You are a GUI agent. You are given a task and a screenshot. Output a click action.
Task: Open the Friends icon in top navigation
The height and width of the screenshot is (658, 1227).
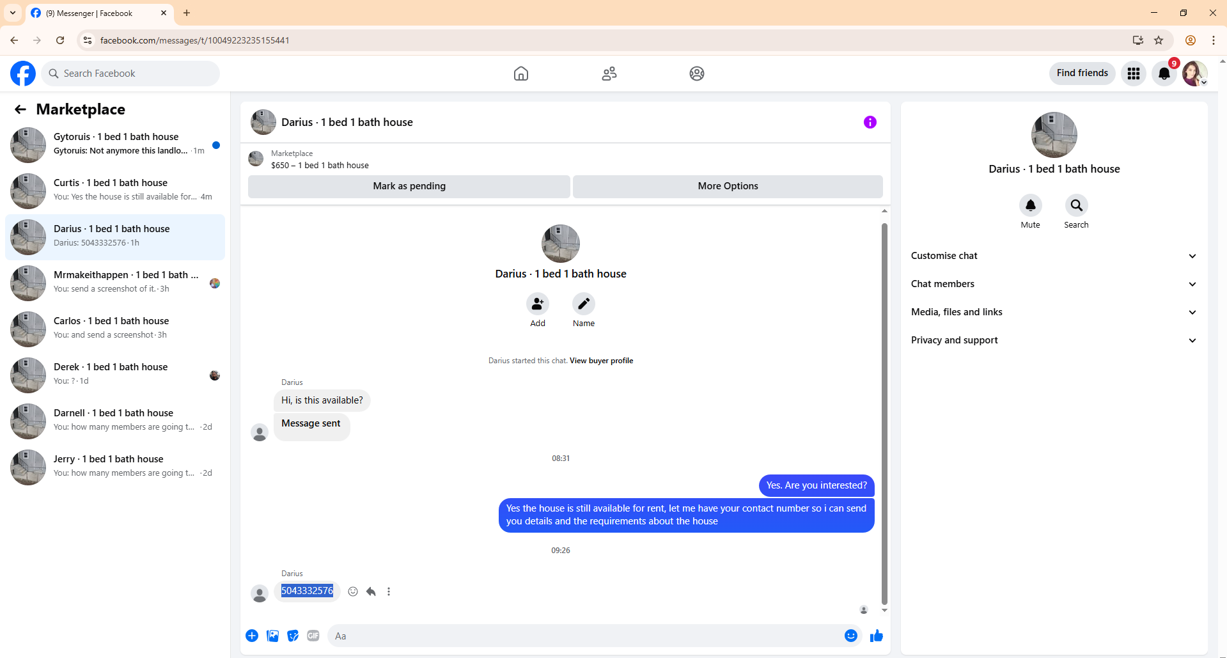tap(609, 74)
